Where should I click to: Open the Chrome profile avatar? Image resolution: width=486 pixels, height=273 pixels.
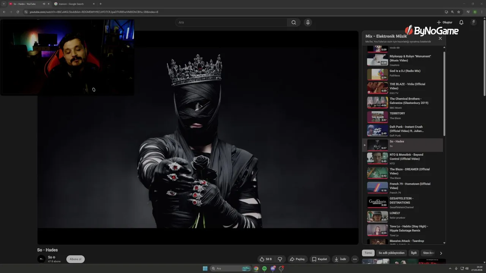coord(475,12)
